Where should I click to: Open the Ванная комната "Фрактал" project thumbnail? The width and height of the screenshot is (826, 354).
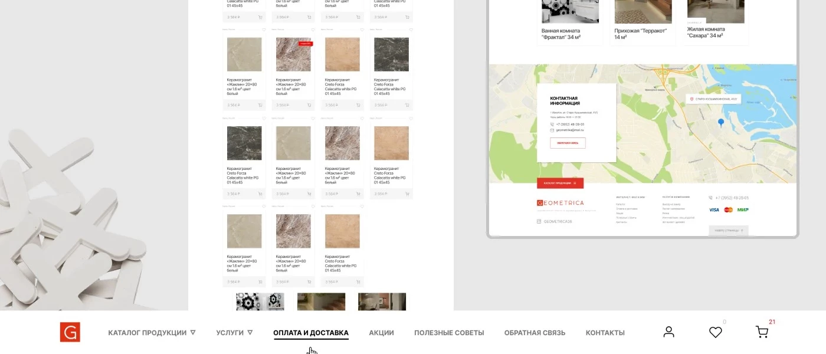(570, 12)
